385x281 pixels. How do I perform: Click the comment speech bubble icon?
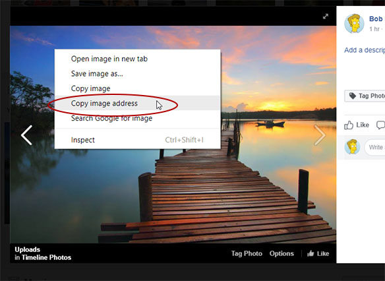point(381,125)
